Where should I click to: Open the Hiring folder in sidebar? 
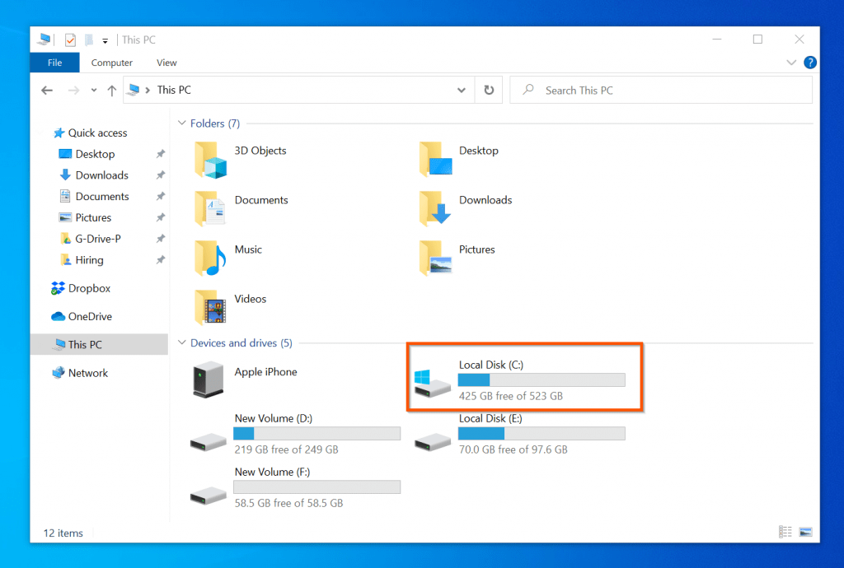point(89,260)
